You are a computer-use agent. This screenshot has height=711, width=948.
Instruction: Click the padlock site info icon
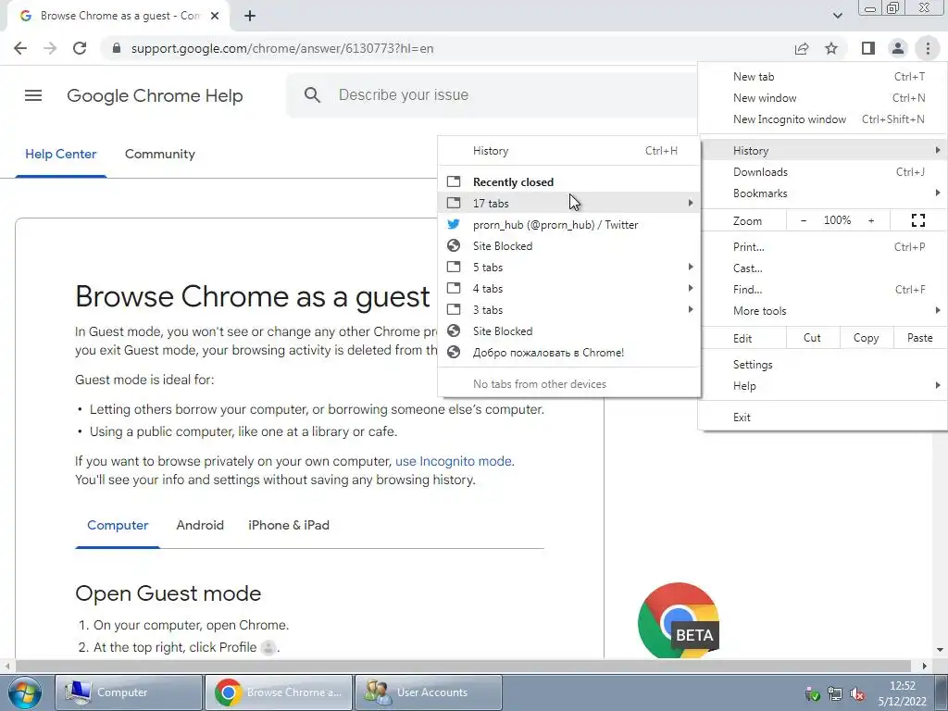[x=117, y=48]
